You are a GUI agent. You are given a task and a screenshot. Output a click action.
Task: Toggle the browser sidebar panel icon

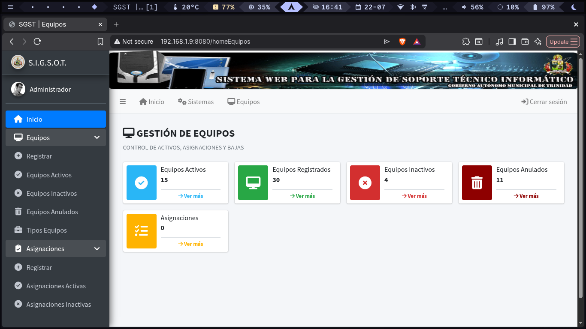(x=512, y=42)
